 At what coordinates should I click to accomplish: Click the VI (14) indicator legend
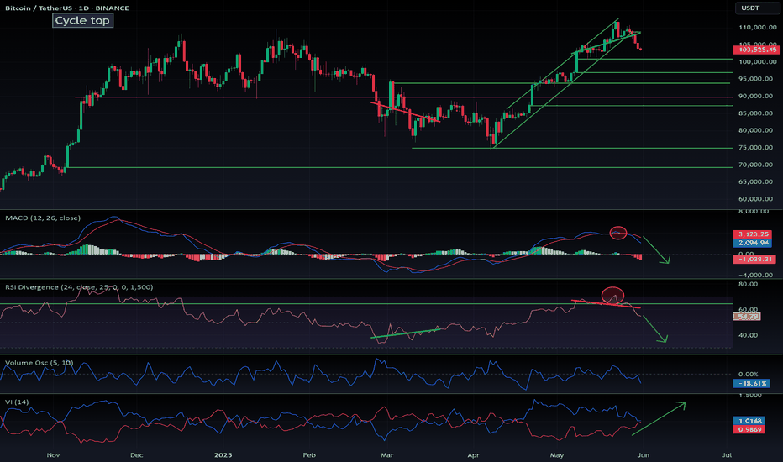pyautogui.click(x=17, y=402)
